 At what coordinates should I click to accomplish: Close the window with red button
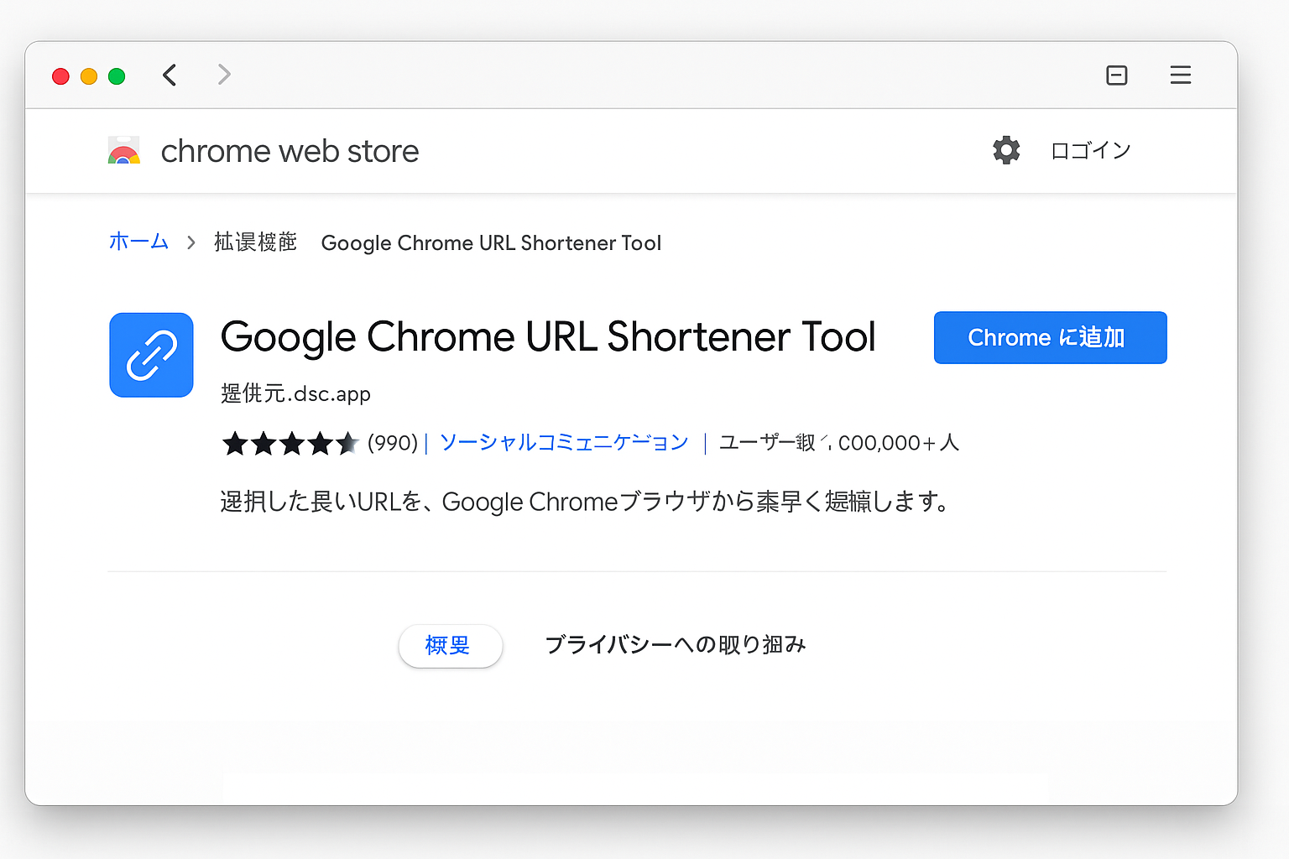(60, 76)
